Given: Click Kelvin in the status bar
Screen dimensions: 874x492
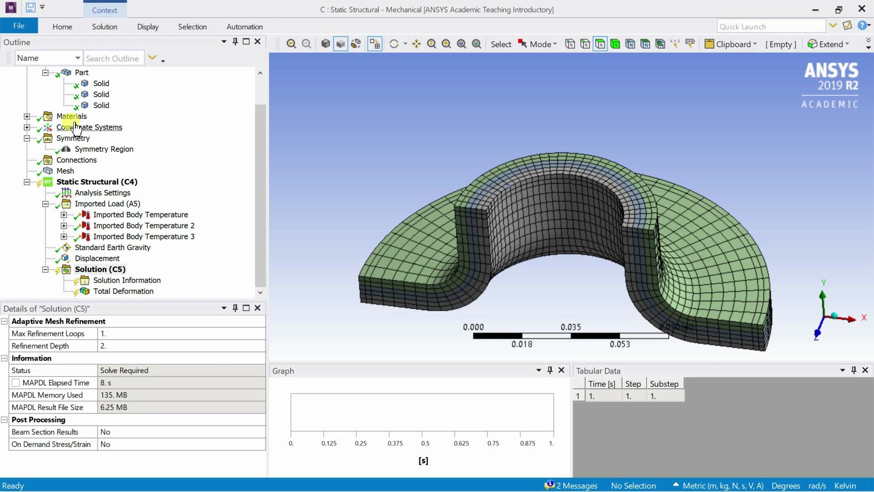Looking at the screenshot, I should [x=845, y=486].
